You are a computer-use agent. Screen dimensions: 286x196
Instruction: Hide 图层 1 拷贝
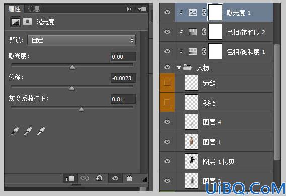tap(167, 161)
